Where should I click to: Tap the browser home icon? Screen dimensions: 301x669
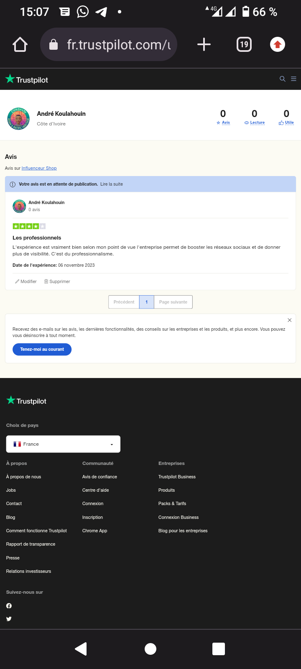coord(20,44)
